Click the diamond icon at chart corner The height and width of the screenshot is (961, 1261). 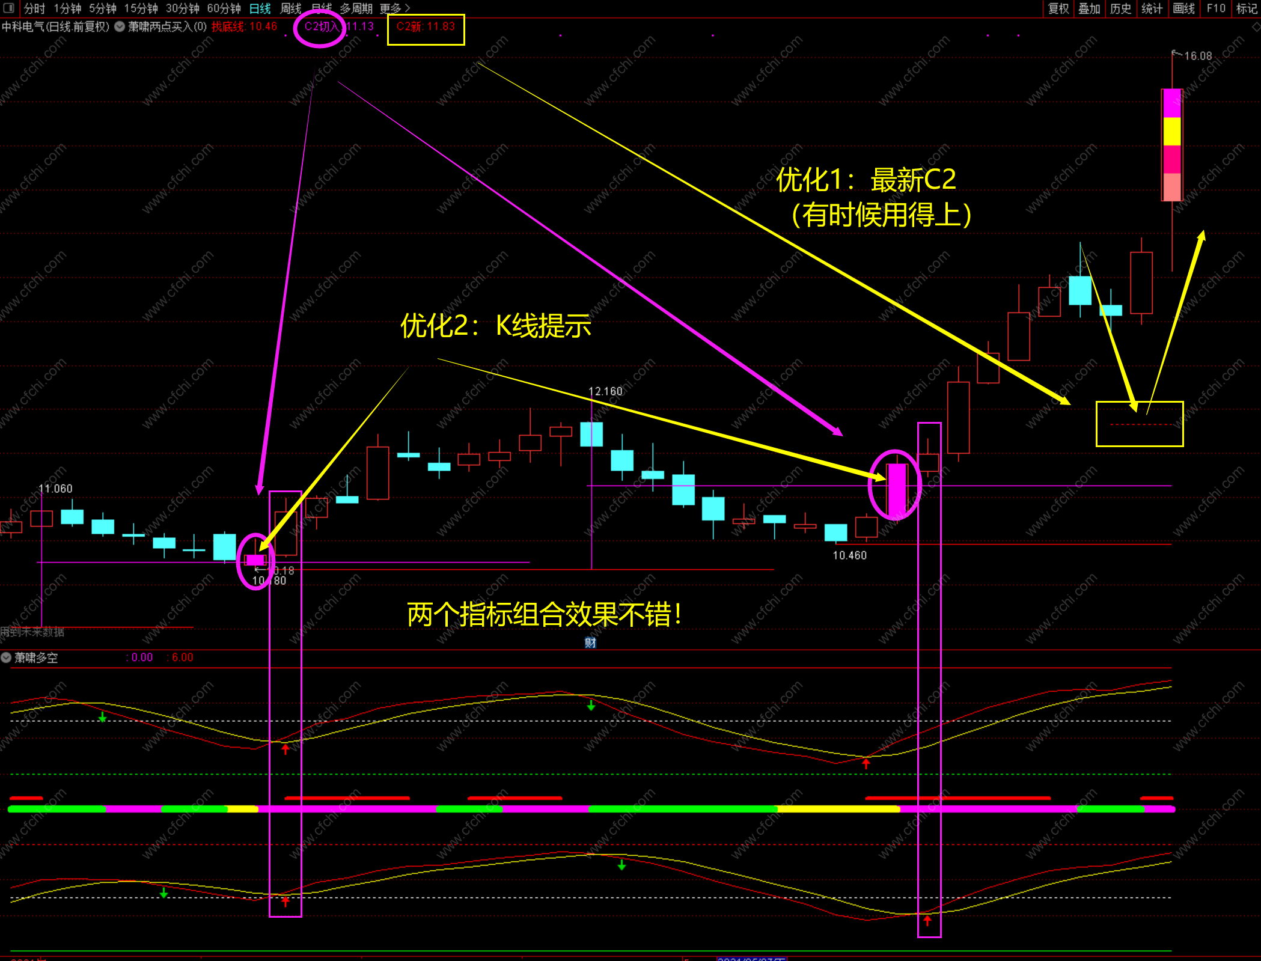pos(1256,27)
